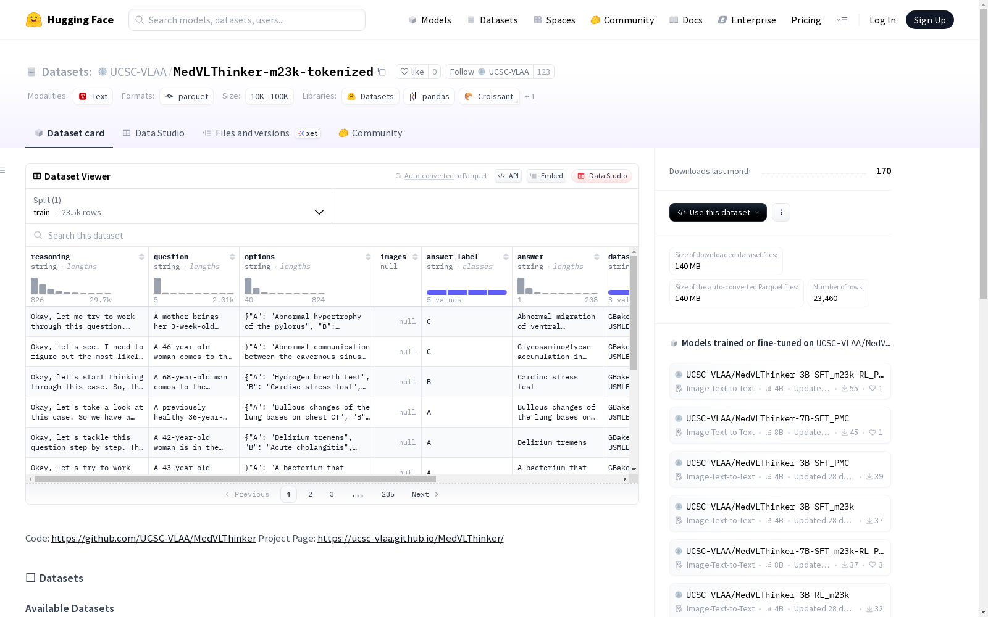This screenshot has width=988, height=617.
Task: Open Spaces in the top navigation
Action: point(555,20)
